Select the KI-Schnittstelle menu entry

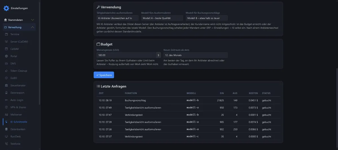[x=19, y=122]
